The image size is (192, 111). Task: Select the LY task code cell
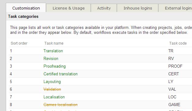(x=171, y=82)
